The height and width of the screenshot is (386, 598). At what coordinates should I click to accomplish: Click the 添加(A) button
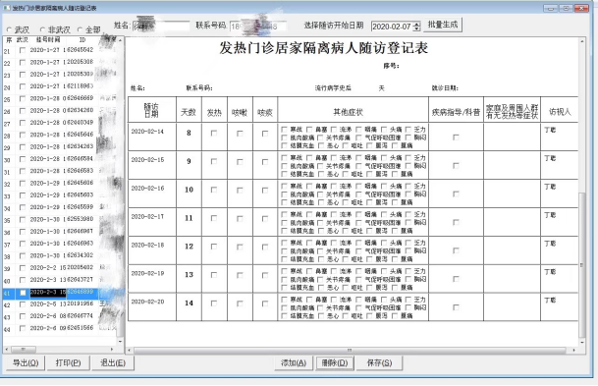[294, 363]
